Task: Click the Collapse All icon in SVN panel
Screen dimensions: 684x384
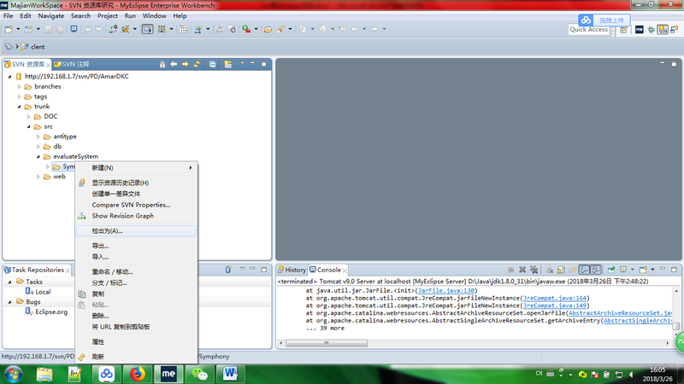Action: (x=213, y=64)
